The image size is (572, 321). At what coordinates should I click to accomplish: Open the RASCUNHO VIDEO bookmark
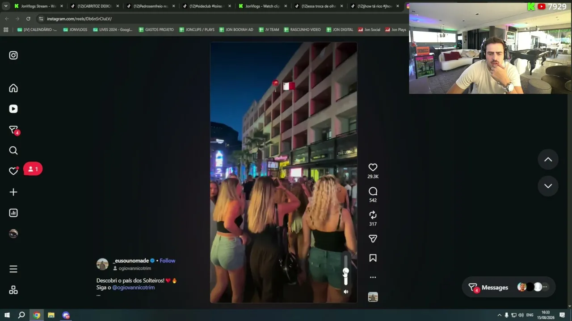tap(302, 30)
